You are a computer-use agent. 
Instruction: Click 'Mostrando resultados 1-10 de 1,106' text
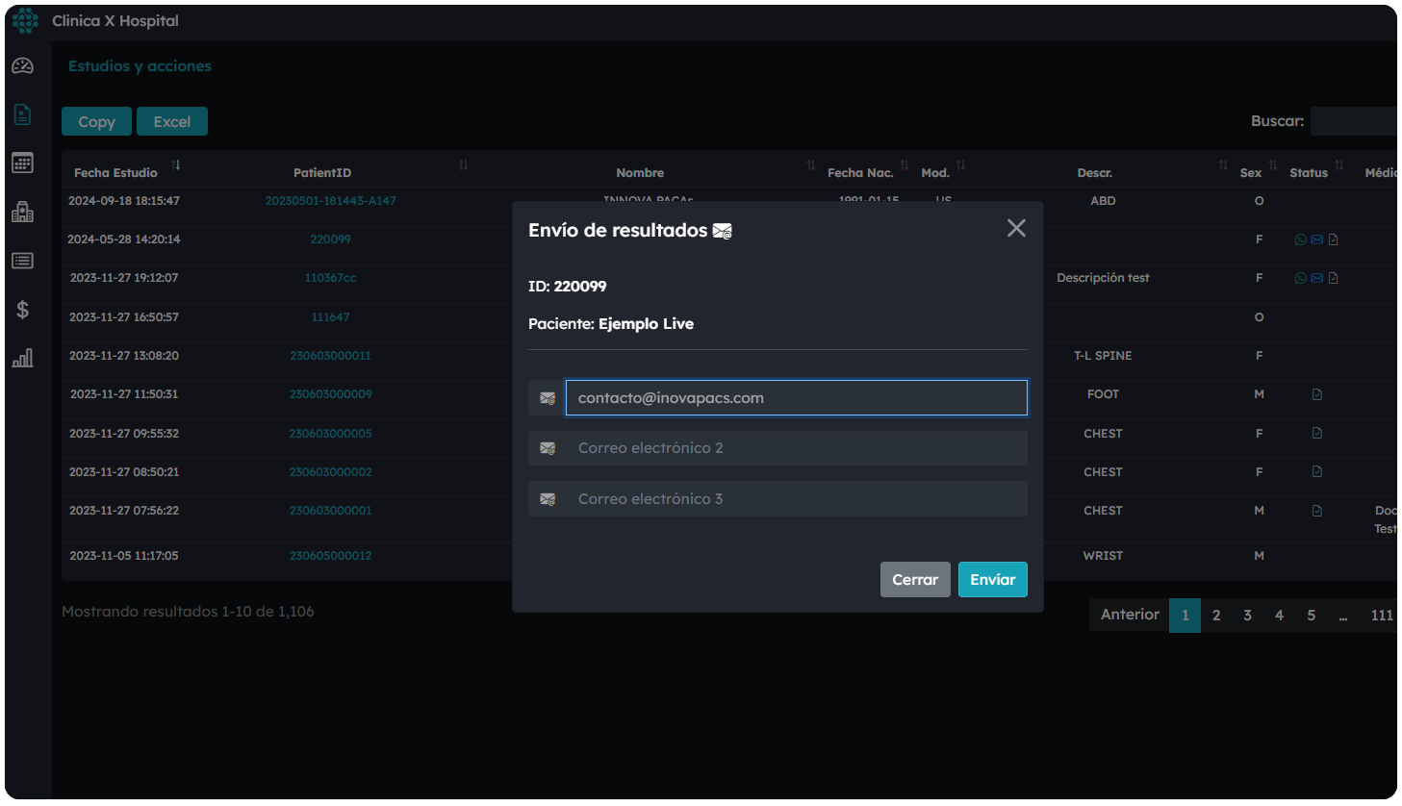(188, 612)
